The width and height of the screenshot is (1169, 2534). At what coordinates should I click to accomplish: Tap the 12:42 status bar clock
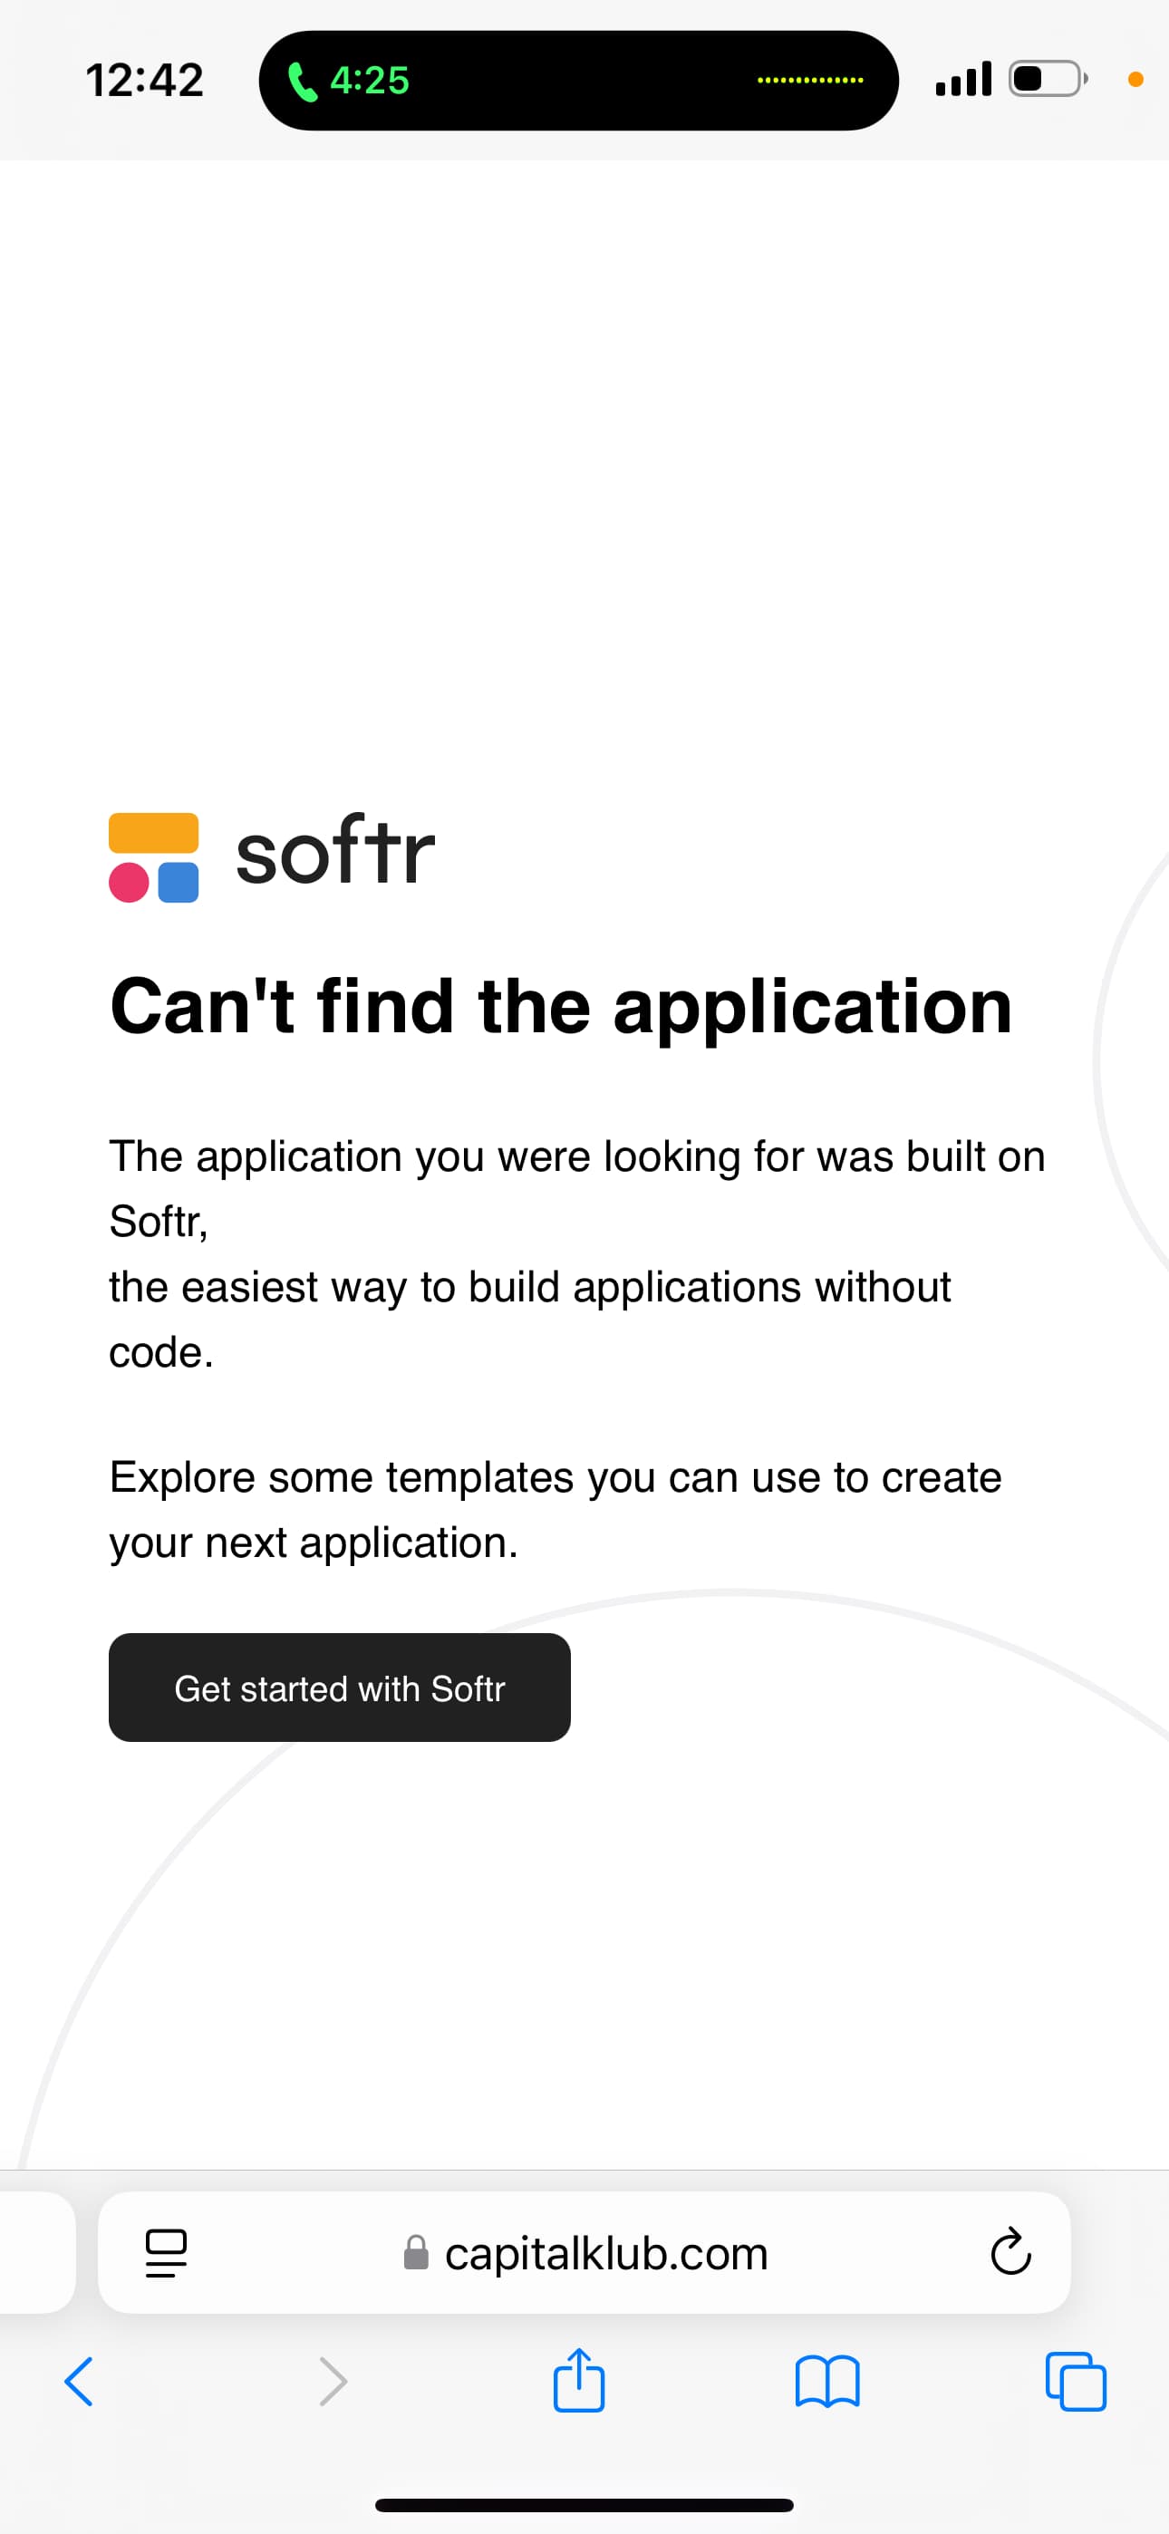(x=145, y=81)
